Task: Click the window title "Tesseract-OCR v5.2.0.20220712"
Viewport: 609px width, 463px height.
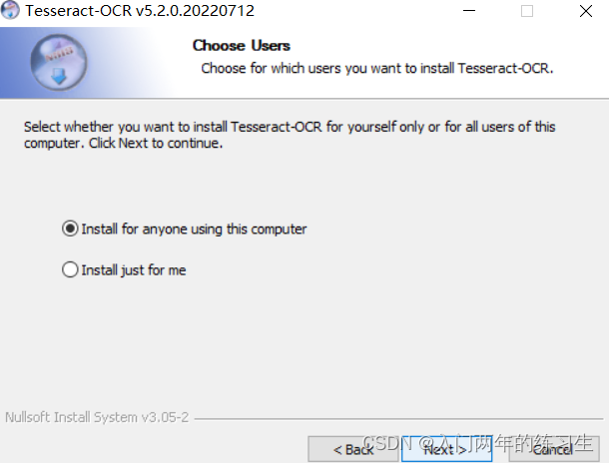Action: point(140,11)
